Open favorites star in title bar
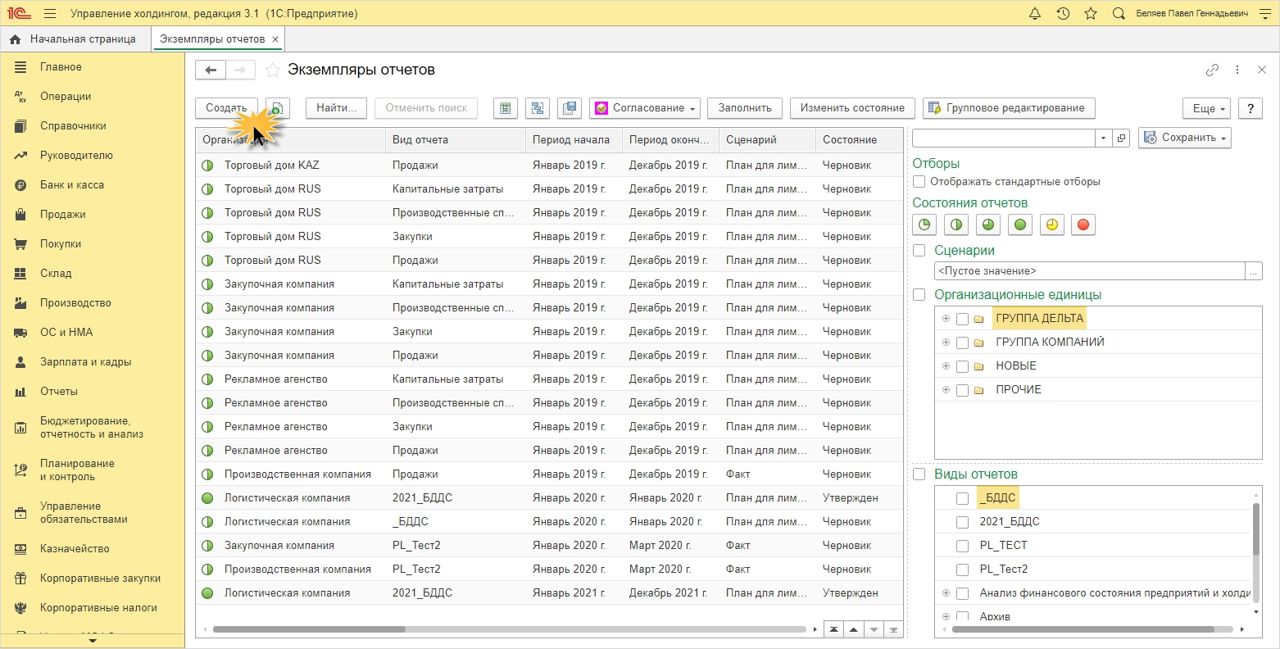Viewport: 1280px width, 649px height. click(x=1091, y=14)
